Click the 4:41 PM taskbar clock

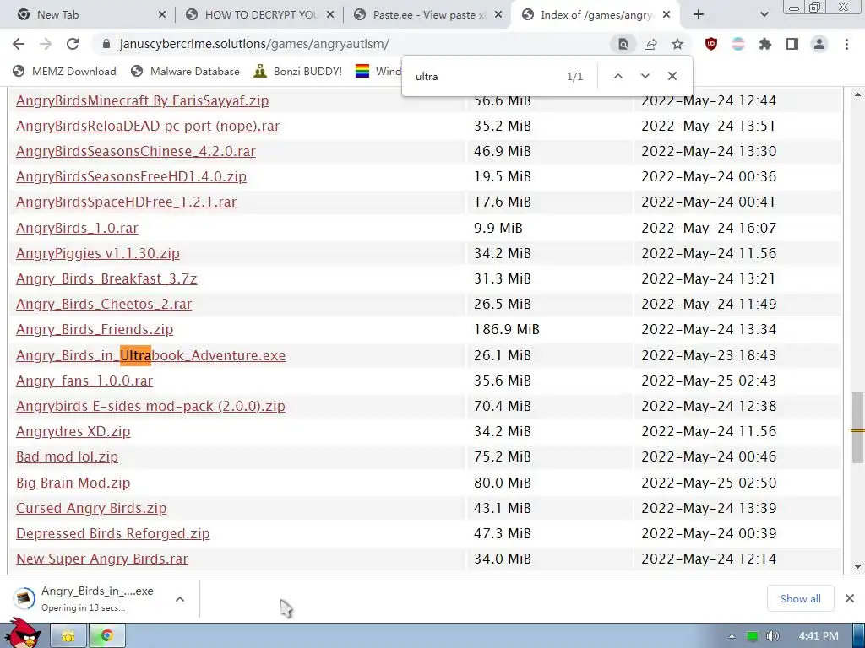[819, 636]
